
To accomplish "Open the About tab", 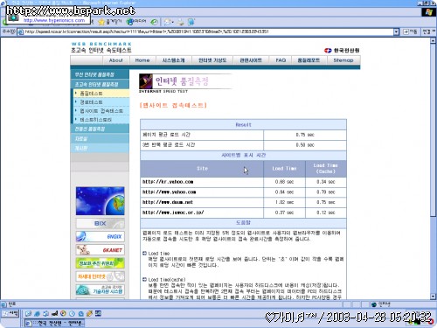I will coord(115,60).
